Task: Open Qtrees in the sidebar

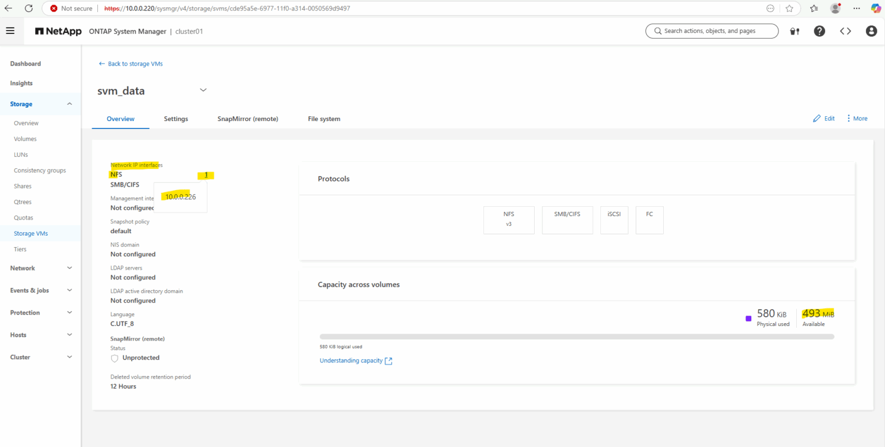Action: point(23,202)
